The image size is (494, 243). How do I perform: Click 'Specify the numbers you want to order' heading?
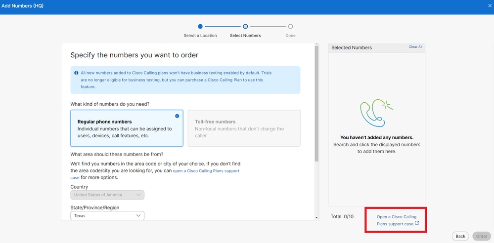135,55
